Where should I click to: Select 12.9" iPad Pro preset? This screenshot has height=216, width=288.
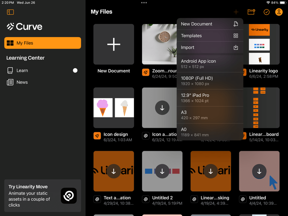(x=210, y=98)
